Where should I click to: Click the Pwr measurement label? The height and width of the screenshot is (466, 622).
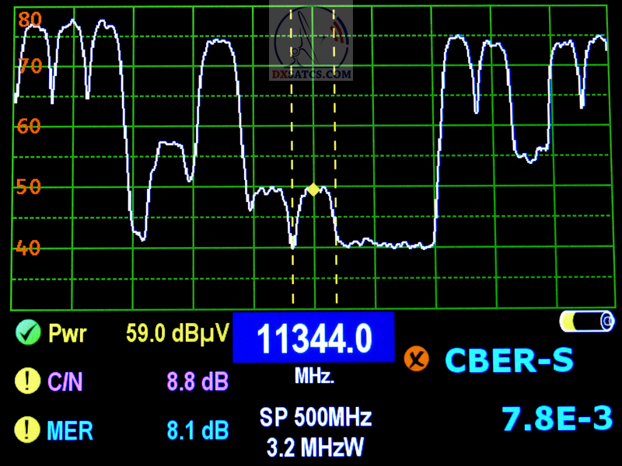68,334
